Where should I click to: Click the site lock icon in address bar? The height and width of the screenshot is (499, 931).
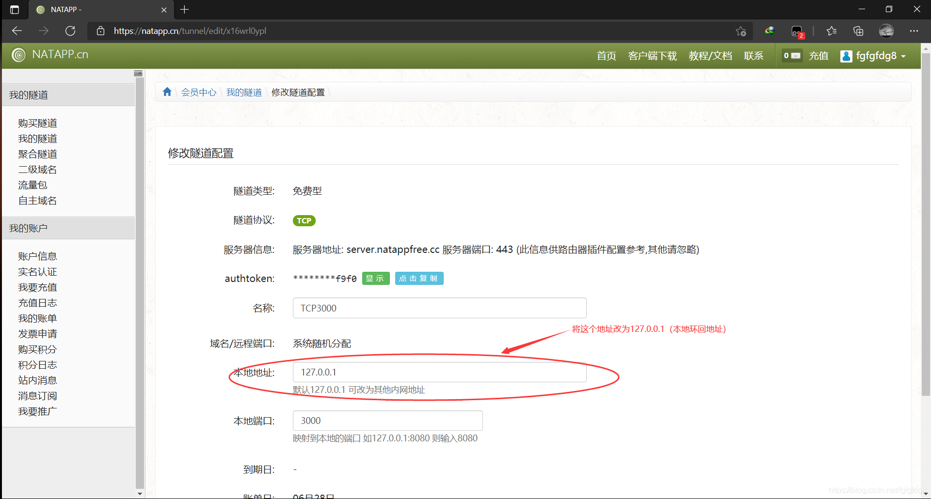(x=100, y=31)
